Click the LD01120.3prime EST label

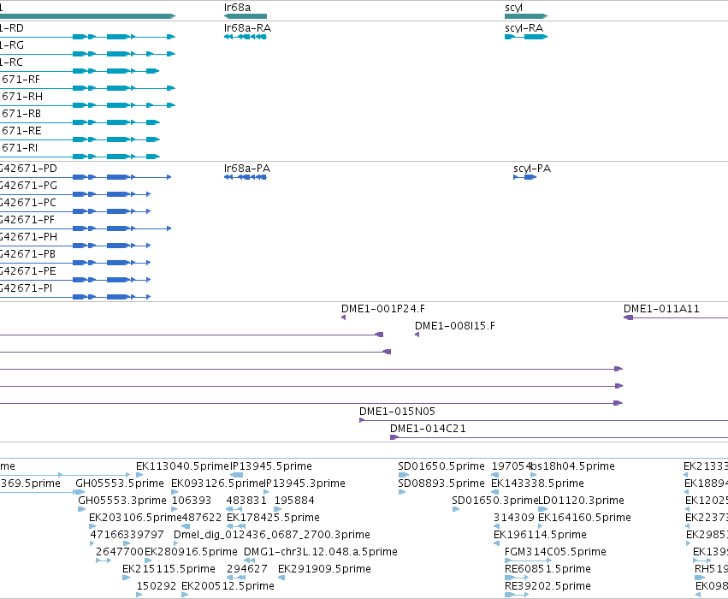click(581, 501)
